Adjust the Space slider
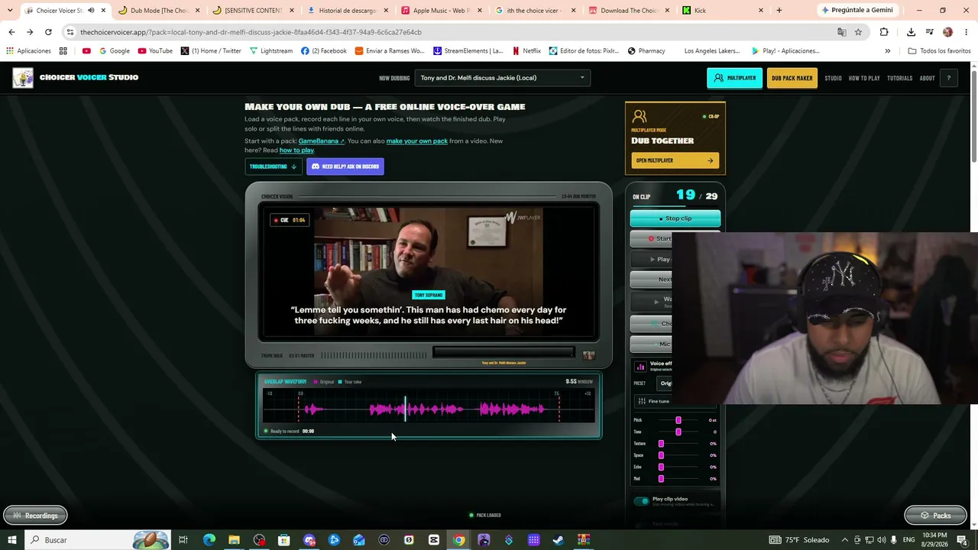 click(678, 455)
